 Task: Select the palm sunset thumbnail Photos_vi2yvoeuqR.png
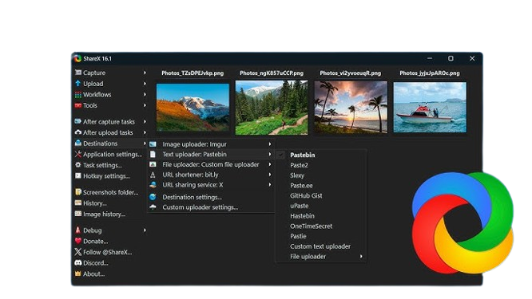click(x=351, y=107)
